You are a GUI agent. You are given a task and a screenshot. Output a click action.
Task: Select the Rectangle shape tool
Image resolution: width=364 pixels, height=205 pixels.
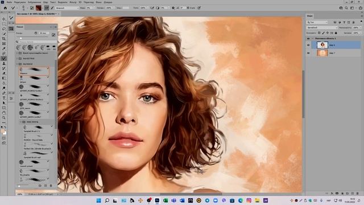pos(4,108)
